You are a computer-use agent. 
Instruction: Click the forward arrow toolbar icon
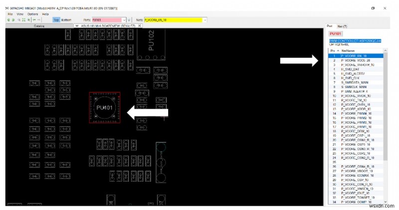pyautogui.click(x=39, y=20)
